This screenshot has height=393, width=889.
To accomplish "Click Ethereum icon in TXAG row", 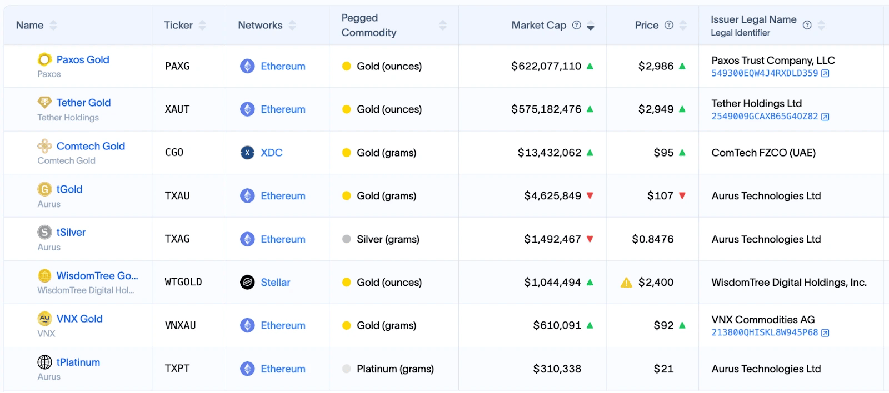I will coord(247,239).
